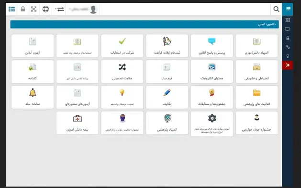
Task: Toggle fullscreen with the expand-arrows icon
Action: pos(33,9)
